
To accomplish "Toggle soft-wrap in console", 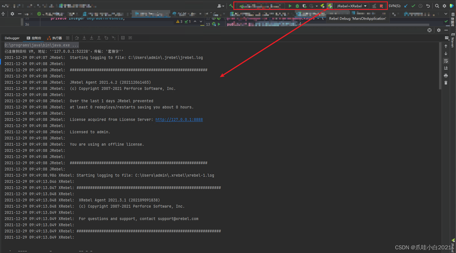I will 446,61.
